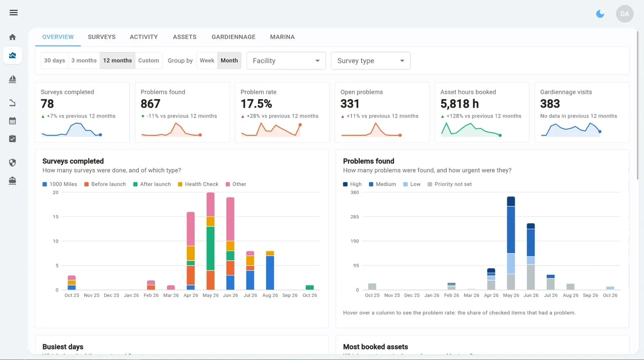Open the sailboat sidebar icon
Screen dimensions: 644x360
pyautogui.click(x=12, y=79)
